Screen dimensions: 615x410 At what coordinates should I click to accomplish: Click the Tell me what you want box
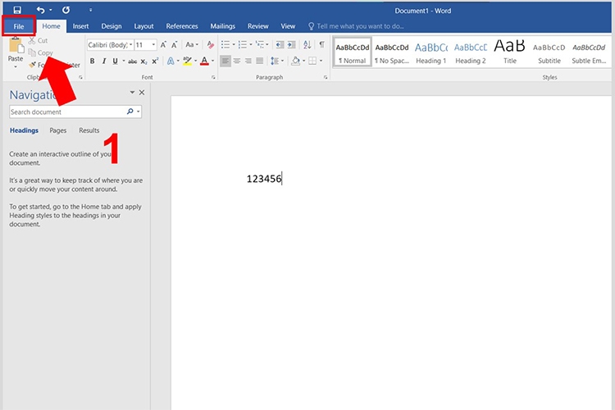356,26
